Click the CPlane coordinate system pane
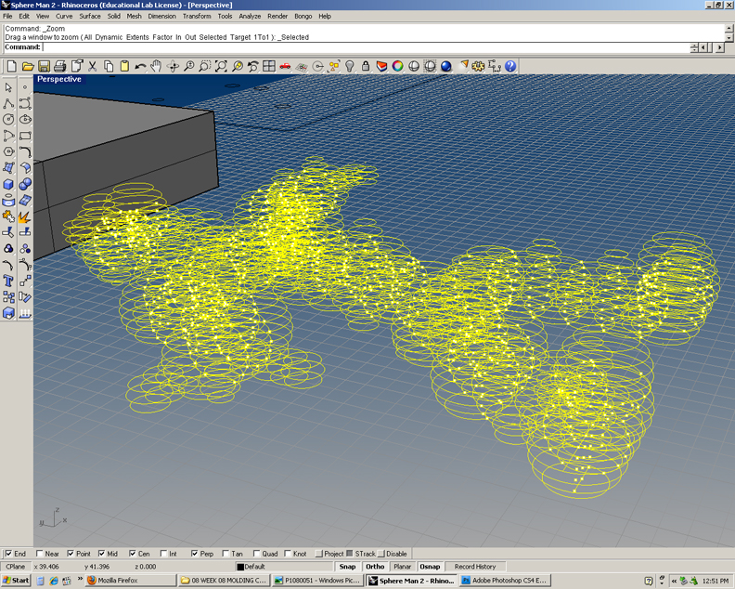 click(16, 566)
